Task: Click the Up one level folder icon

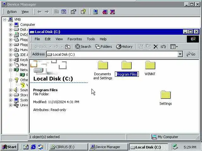Action: point(68,47)
